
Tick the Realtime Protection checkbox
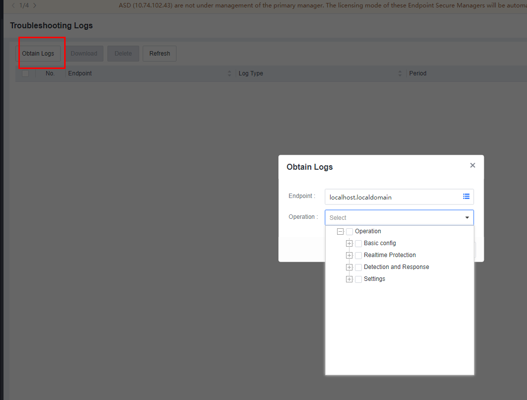[358, 256]
